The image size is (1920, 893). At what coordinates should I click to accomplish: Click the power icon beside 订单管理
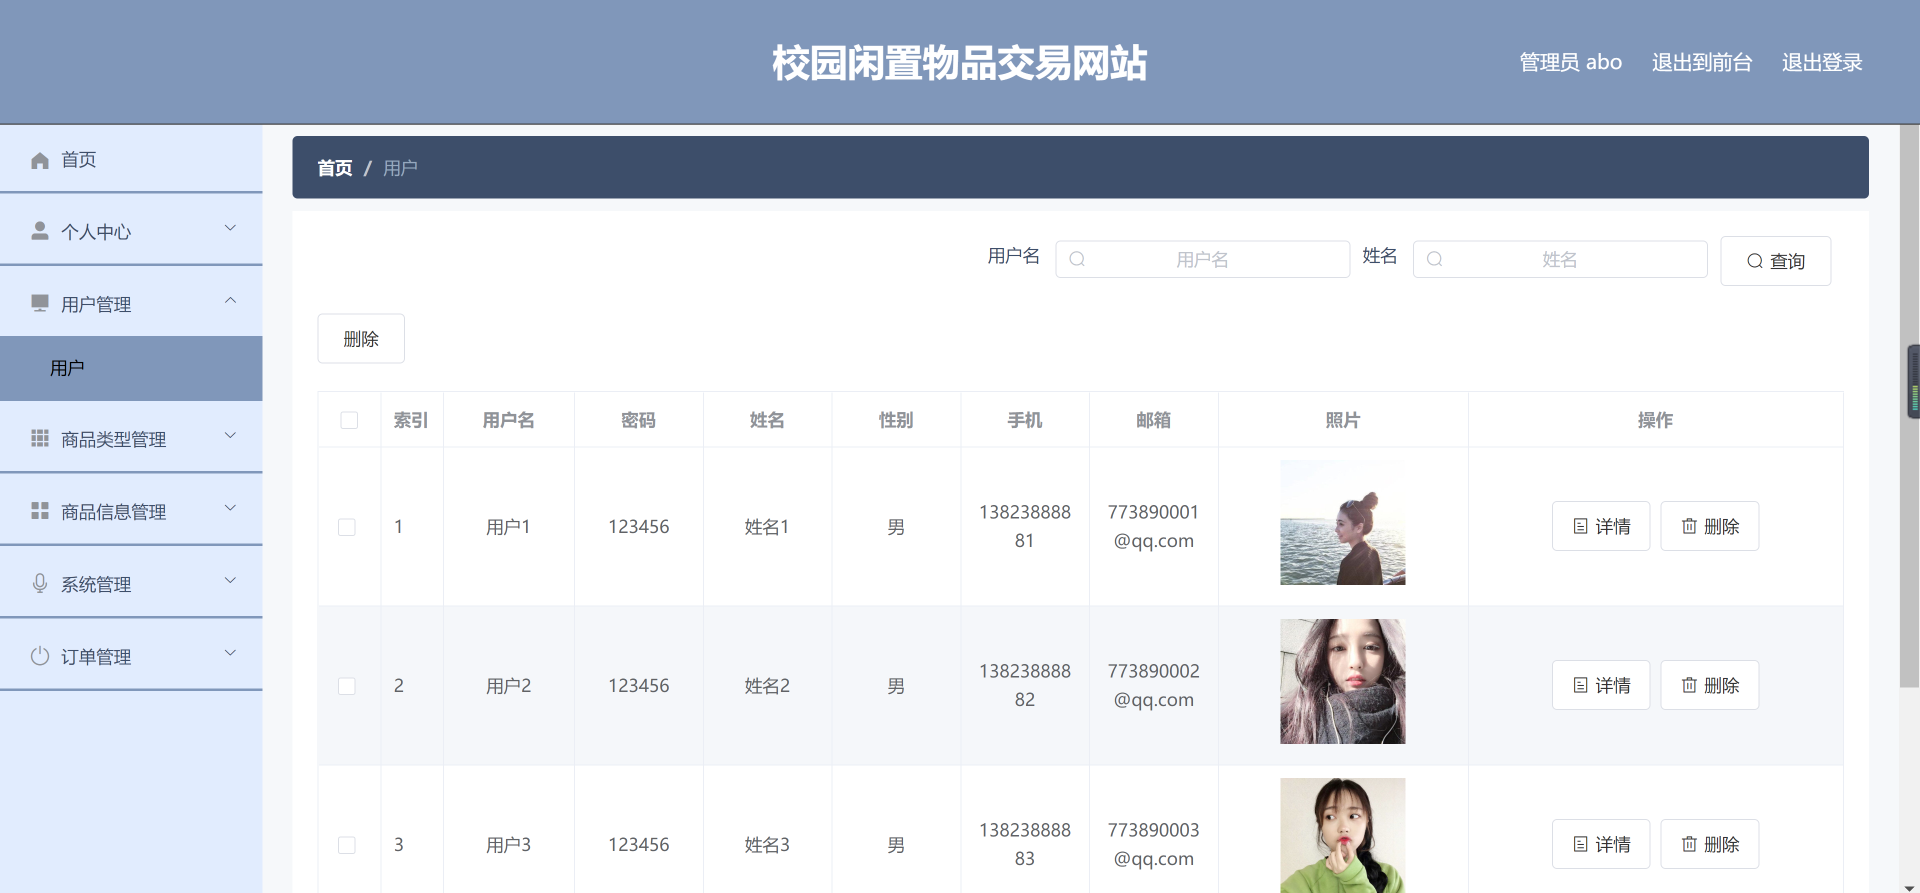pos(39,656)
